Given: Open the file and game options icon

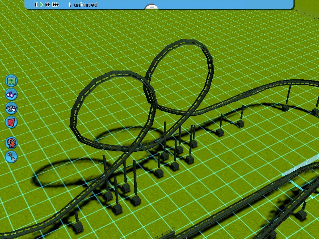Looking at the screenshot, I should (11, 108).
